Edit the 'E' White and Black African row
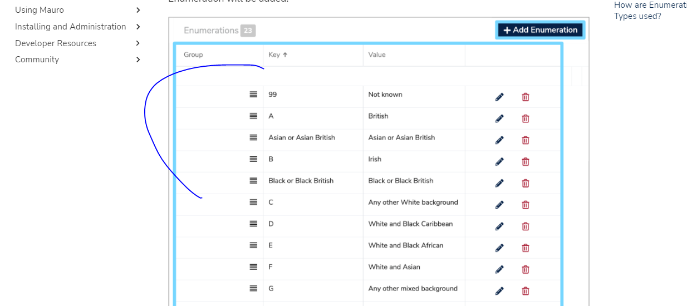This screenshot has height=306, width=687. tap(499, 248)
